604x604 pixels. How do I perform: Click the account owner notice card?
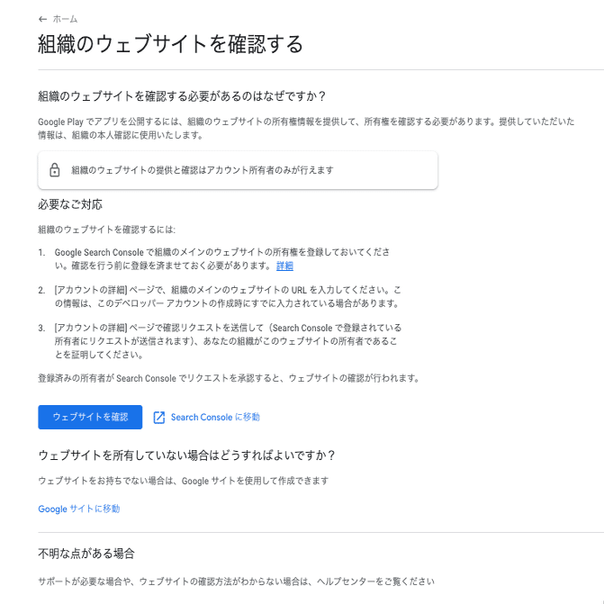tap(238, 170)
